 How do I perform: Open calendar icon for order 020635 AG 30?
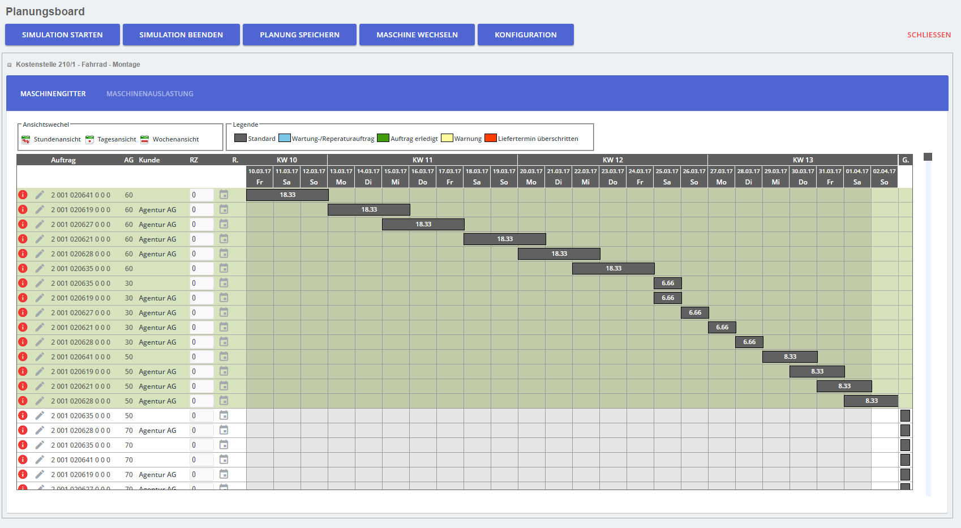[x=224, y=283]
